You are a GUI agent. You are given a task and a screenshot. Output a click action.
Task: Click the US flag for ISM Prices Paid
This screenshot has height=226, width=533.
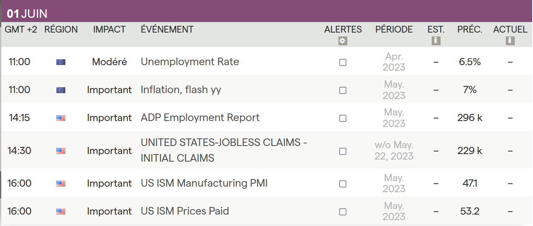pos(61,212)
